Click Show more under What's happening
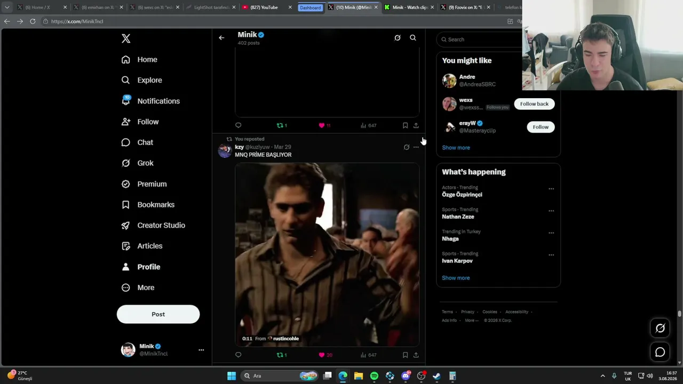683x384 pixels. (x=456, y=278)
